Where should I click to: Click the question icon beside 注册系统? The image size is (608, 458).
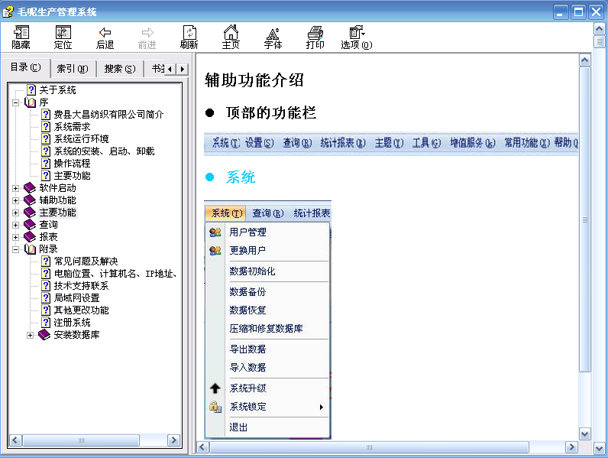tap(46, 322)
